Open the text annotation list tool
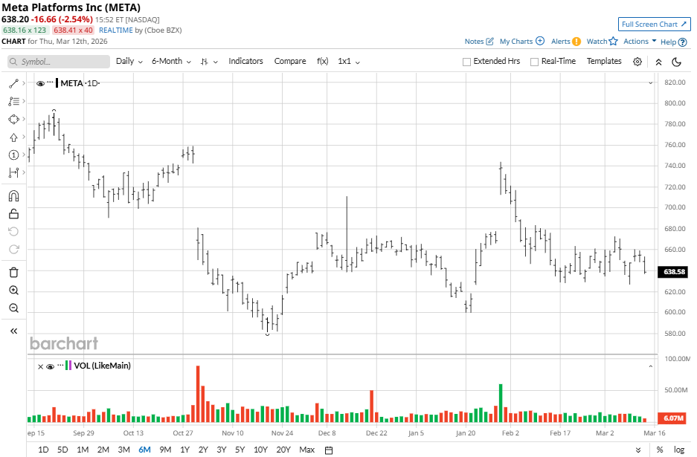This screenshot has width=697, height=457. (x=13, y=101)
